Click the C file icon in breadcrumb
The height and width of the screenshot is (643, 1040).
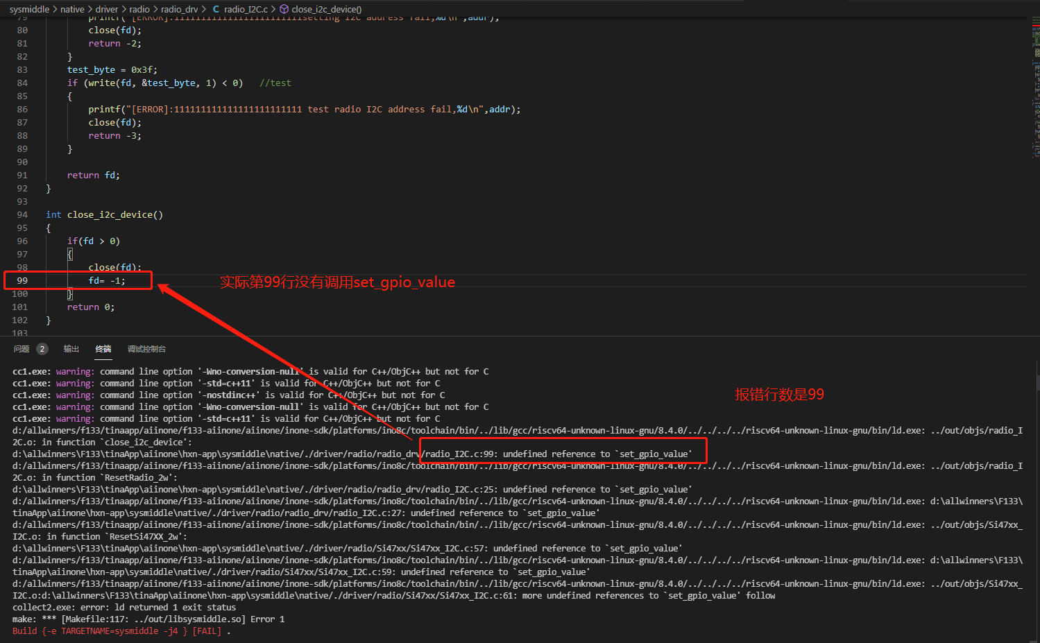tap(216, 9)
